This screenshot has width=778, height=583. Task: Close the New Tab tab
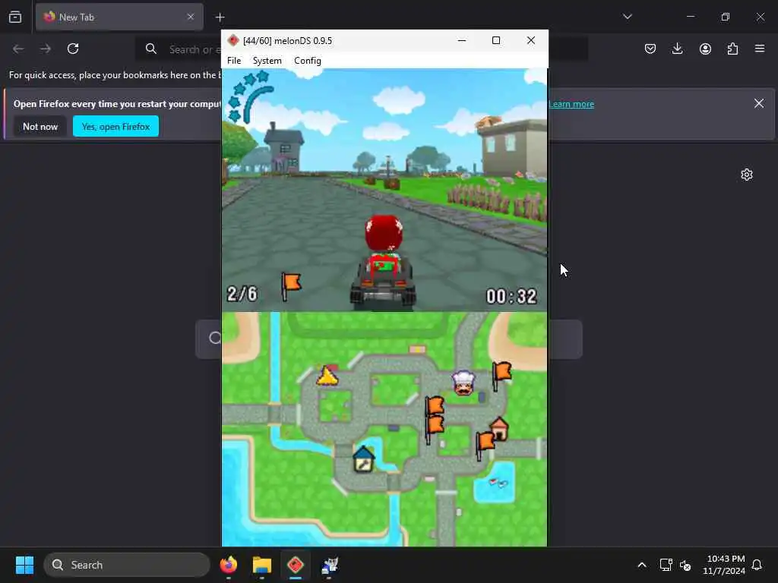coord(191,17)
